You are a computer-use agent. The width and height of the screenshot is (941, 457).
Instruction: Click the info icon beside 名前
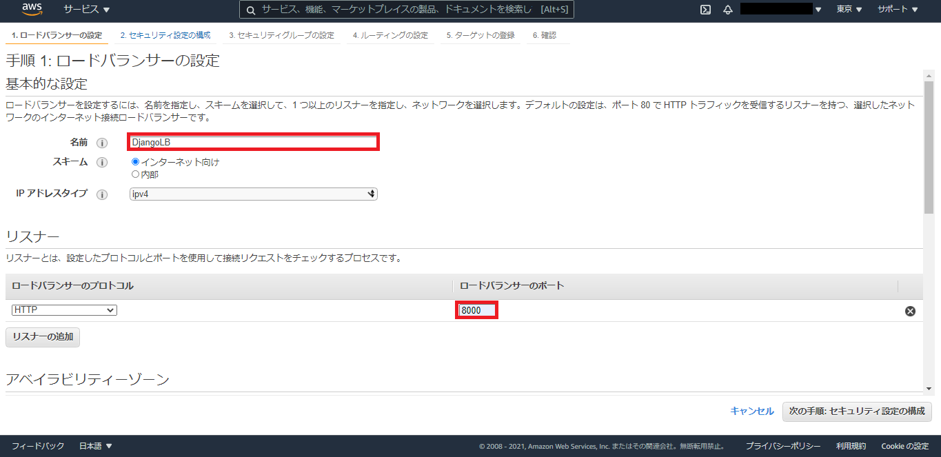(x=102, y=143)
